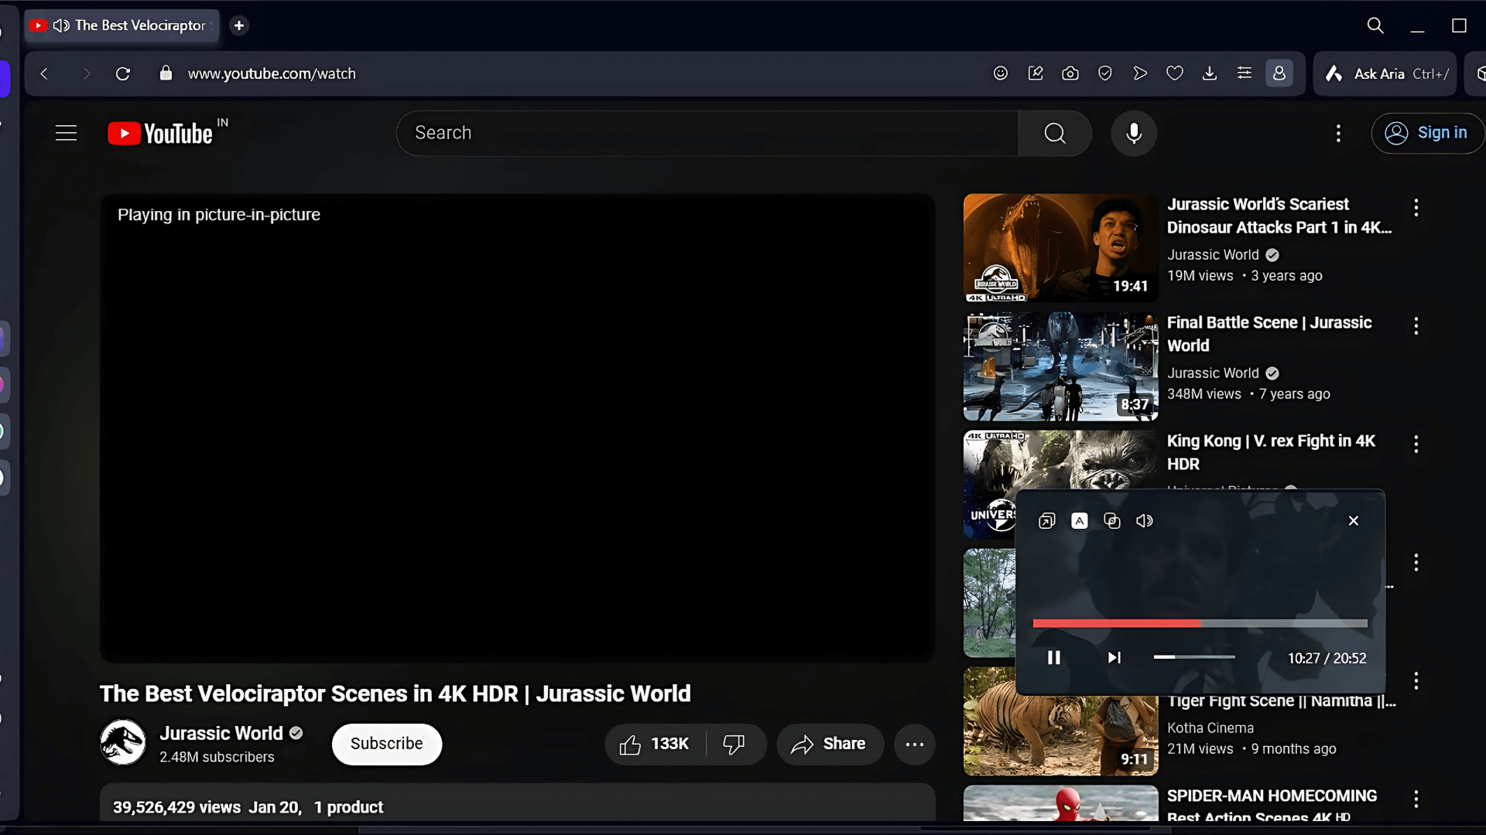Open YouTube hamburger guide menu
This screenshot has height=835, width=1486.
tap(67, 133)
